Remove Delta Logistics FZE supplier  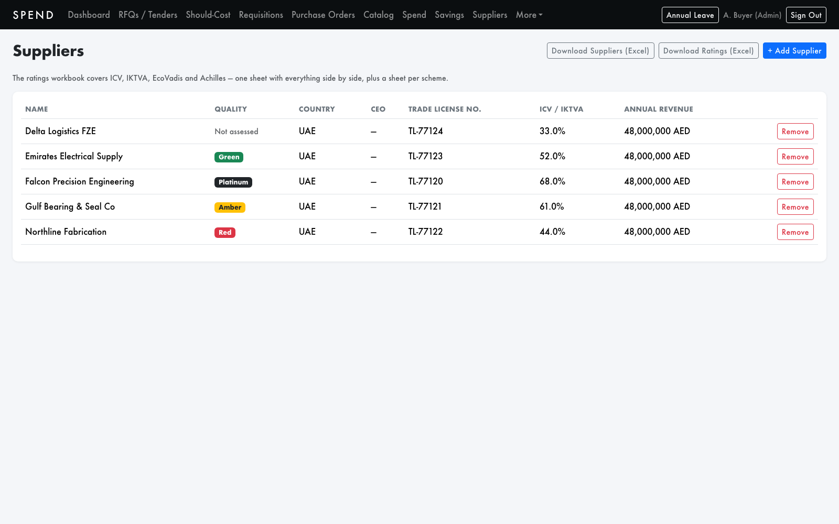click(x=795, y=132)
